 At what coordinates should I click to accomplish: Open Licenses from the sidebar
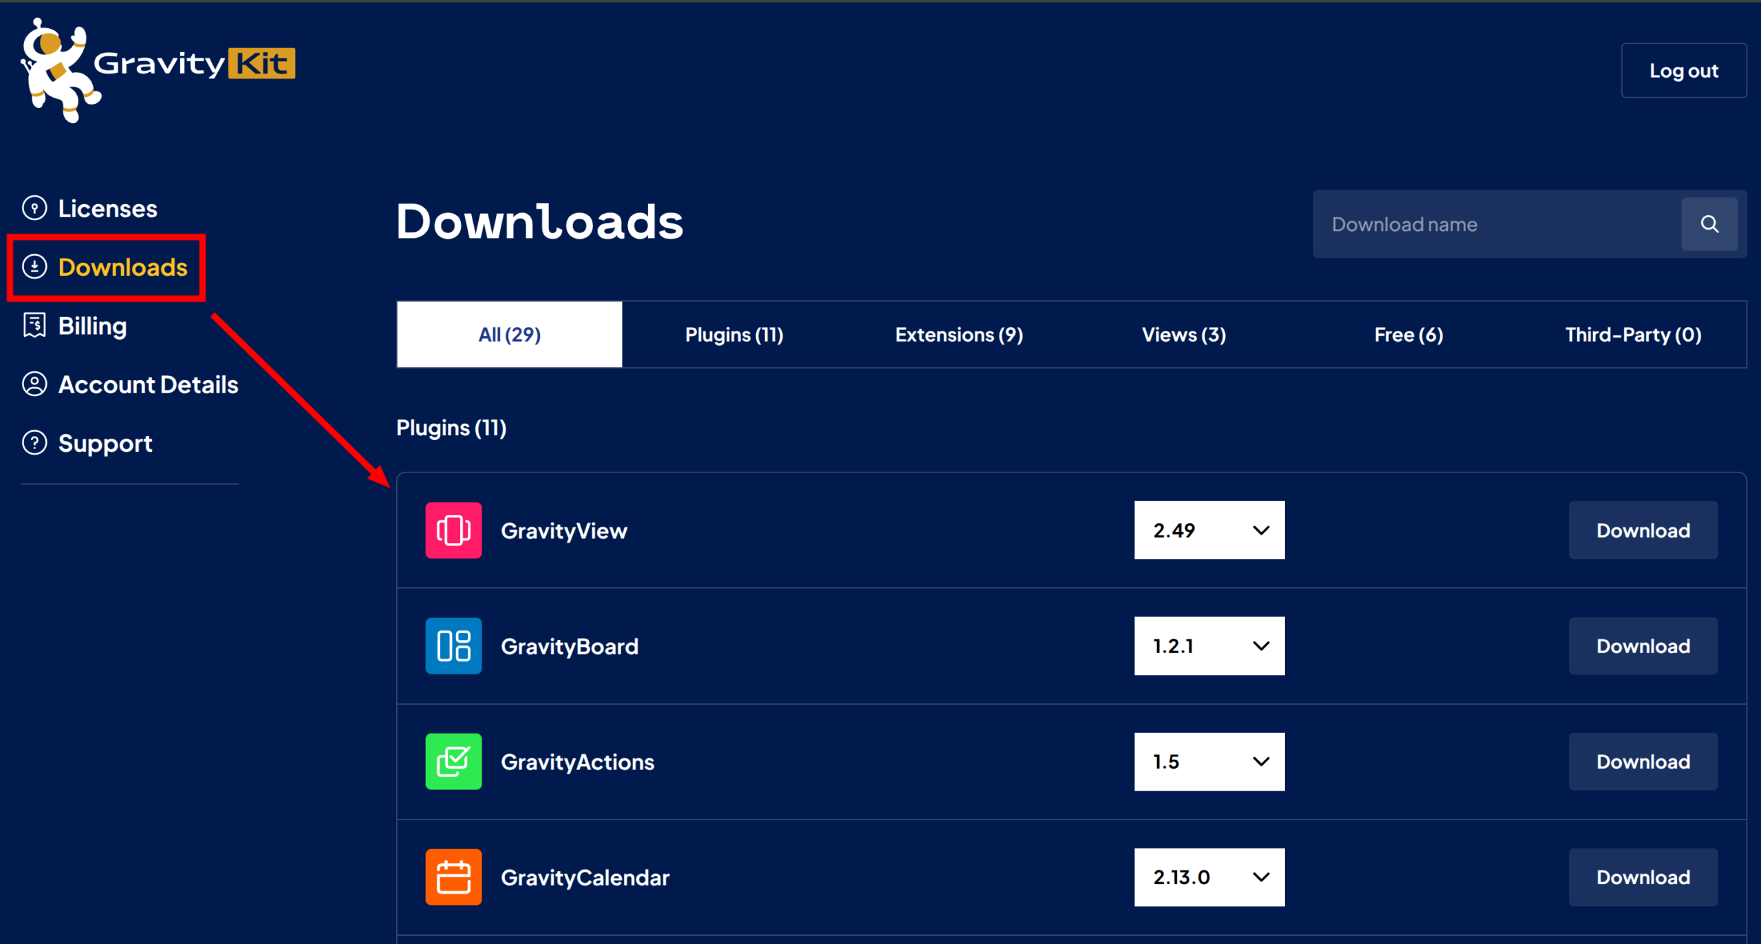(x=107, y=208)
